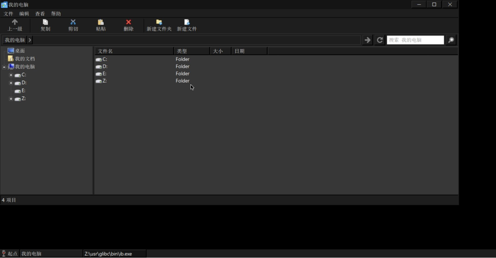The width and height of the screenshot is (496, 258).
Task: Open the D: drive in the file list
Action: [x=105, y=66]
